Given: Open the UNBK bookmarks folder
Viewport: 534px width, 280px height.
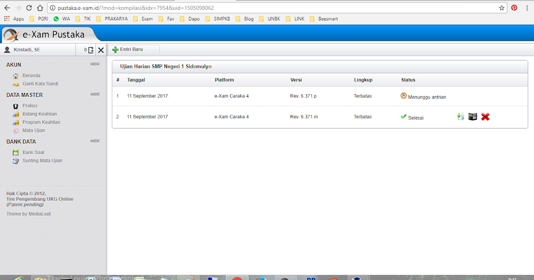Looking at the screenshot, I should coord(270,19).
